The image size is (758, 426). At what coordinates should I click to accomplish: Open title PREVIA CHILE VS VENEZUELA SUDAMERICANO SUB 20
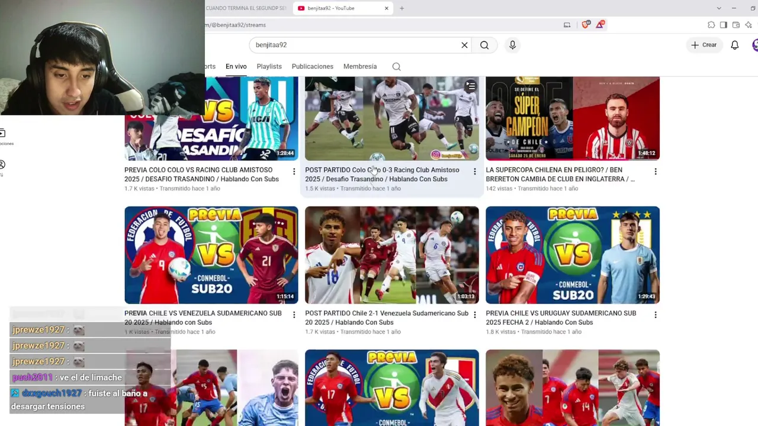pyautogui.click(x=203, y=318)
